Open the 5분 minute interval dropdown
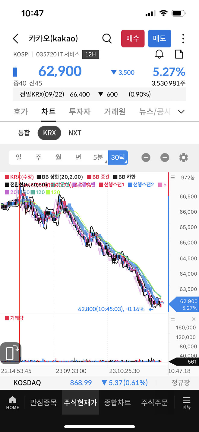The width and height of the screenshot is (199, 432). click(98, 157)
